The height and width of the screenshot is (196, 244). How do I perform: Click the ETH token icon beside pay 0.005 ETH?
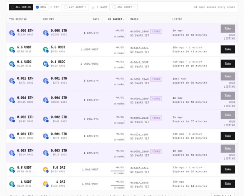pyautogui.click(x=46, y=33)
